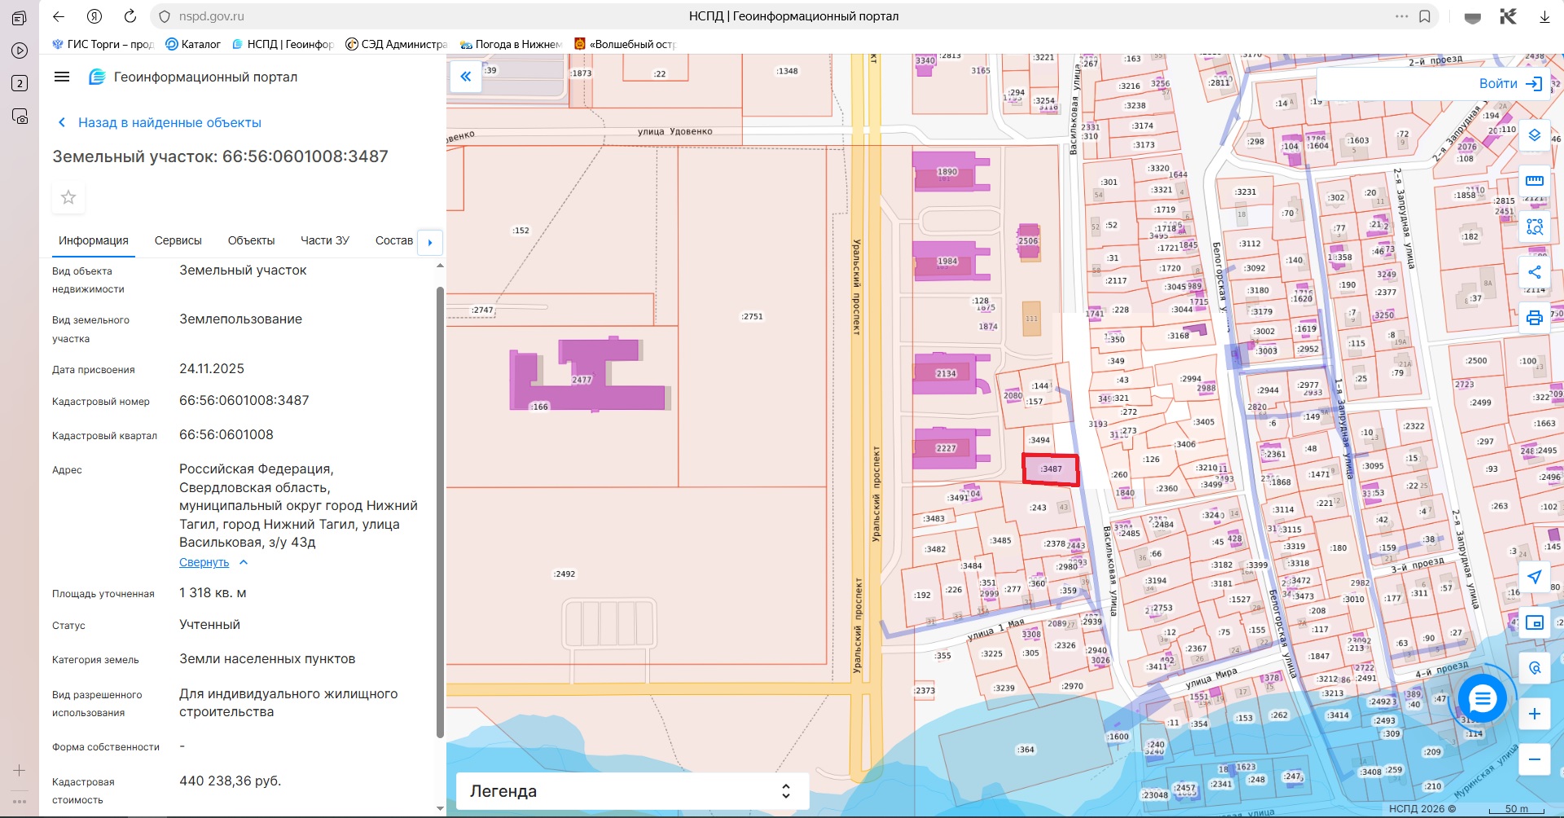
Task: Switch to the Сервисы tab
Action: [178, 240]
